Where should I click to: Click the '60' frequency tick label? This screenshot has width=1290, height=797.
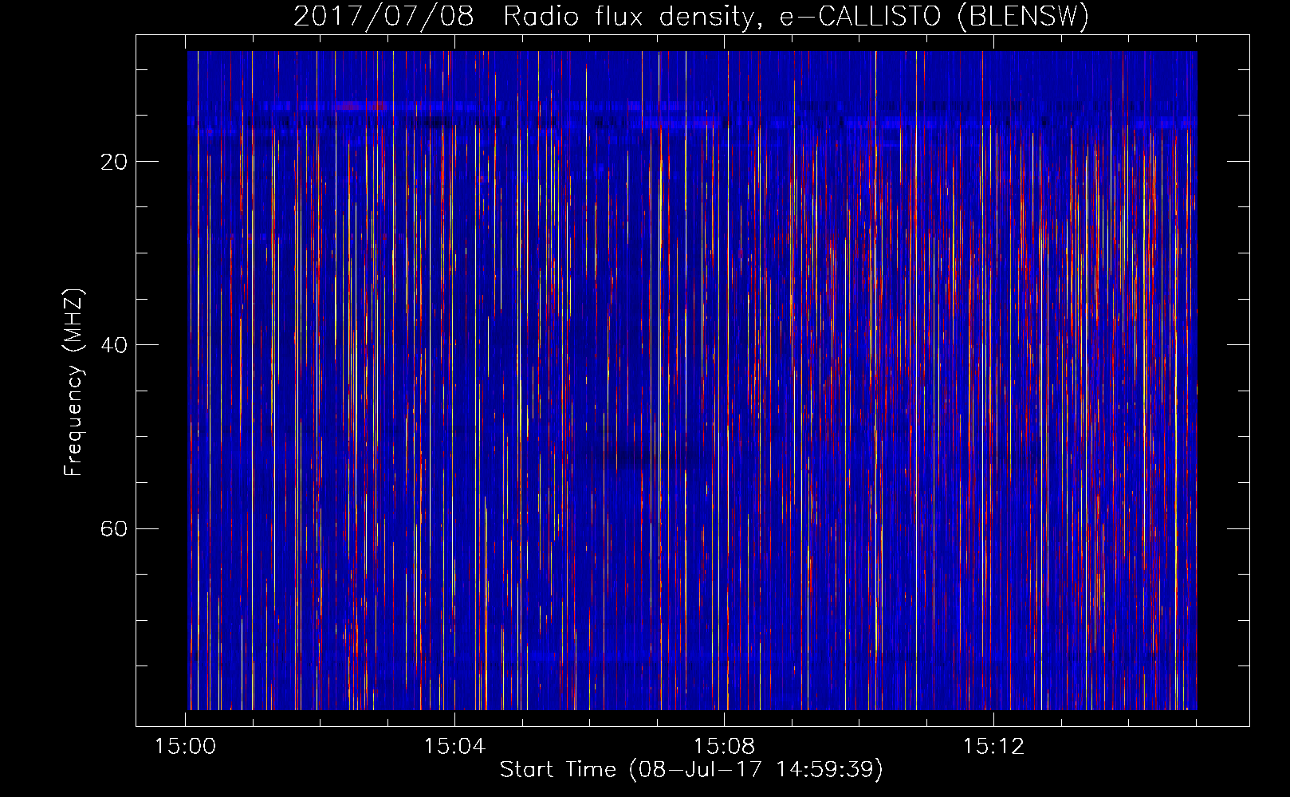[x=113, y=528]
